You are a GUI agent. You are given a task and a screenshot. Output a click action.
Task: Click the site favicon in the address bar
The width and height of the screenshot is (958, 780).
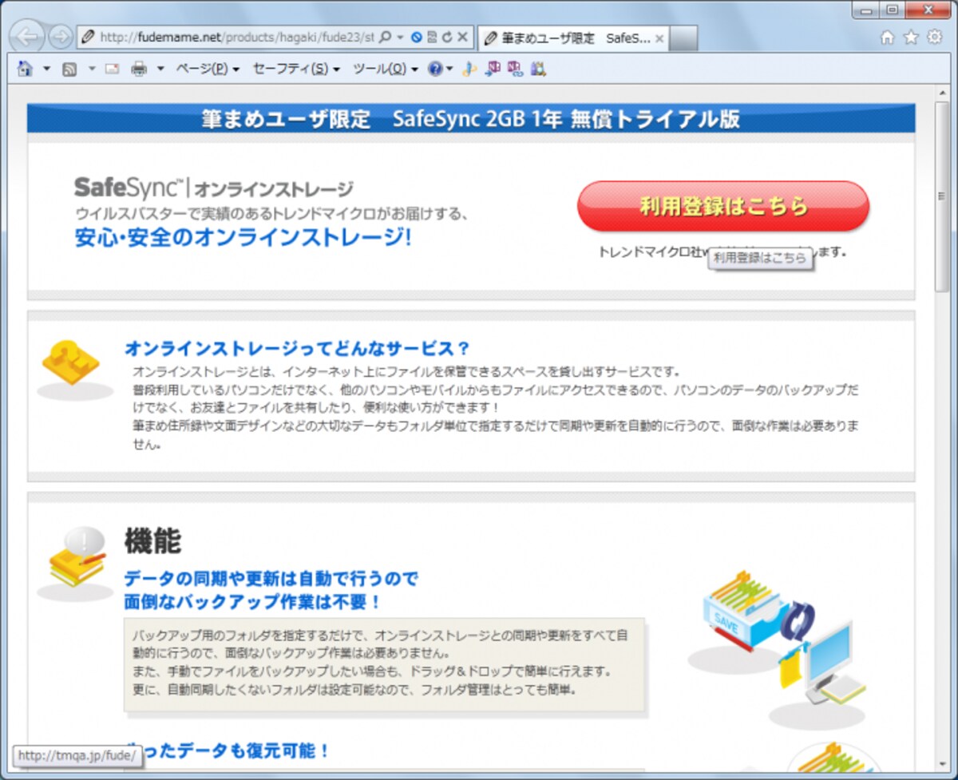(88, 38)
